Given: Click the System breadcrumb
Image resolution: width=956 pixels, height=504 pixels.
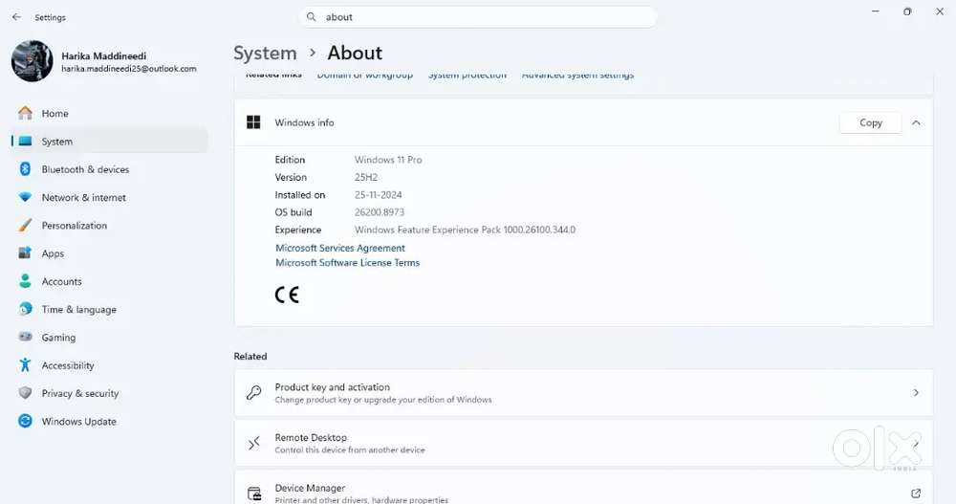Looking at the screenshot, I should pos(265,54).
